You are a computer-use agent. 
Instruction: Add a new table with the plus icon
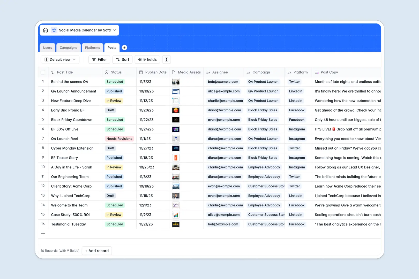tap(124, 47)
